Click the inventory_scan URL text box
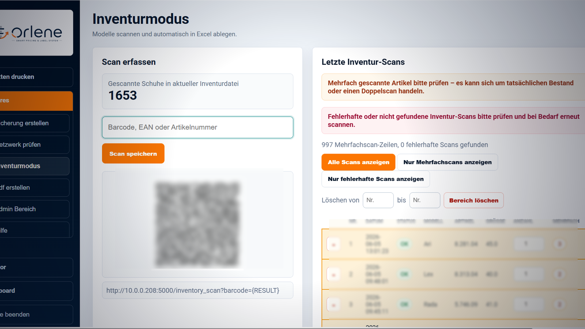The width and height of the screenshot is (585, 329). pyautogui.click(x=197, y=290)
